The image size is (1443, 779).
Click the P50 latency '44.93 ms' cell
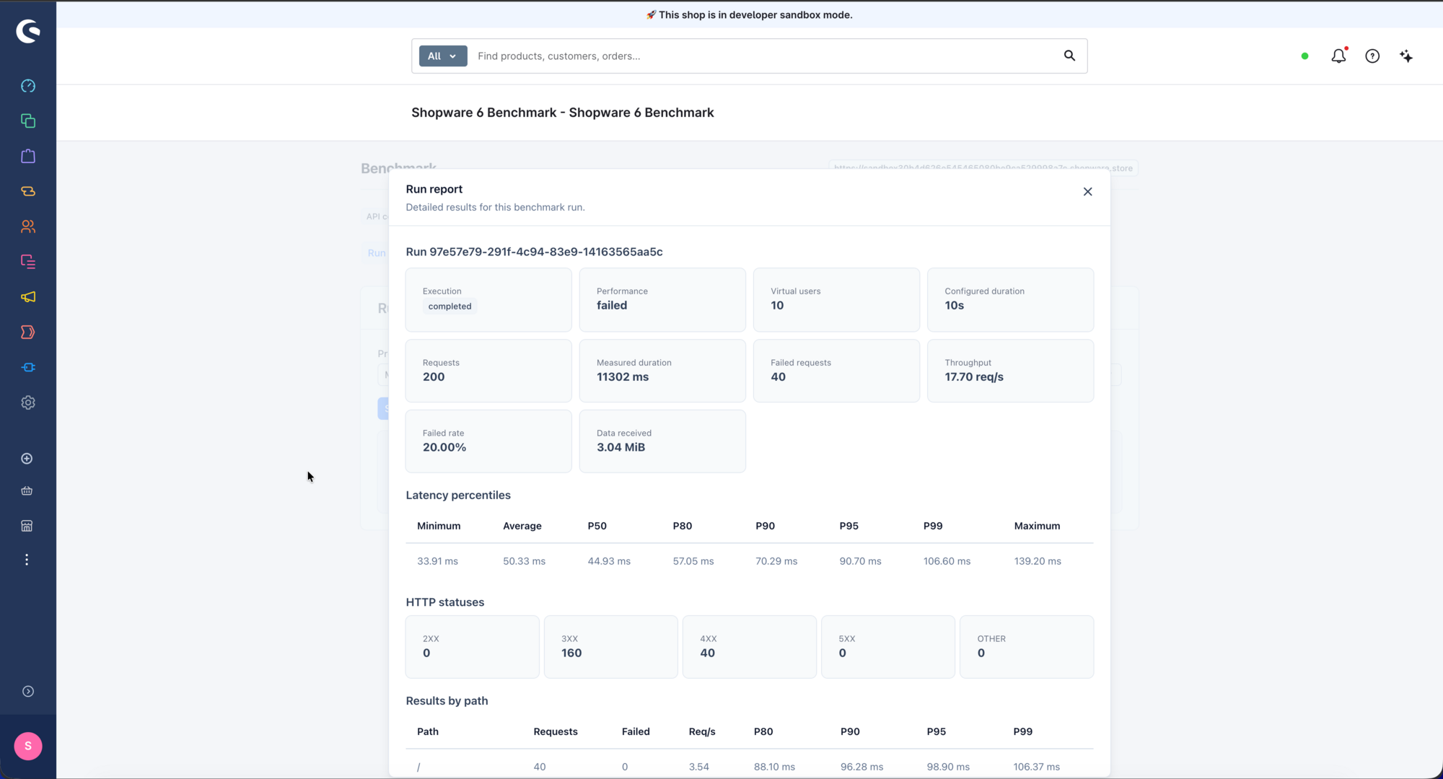[x=609, y=561]
